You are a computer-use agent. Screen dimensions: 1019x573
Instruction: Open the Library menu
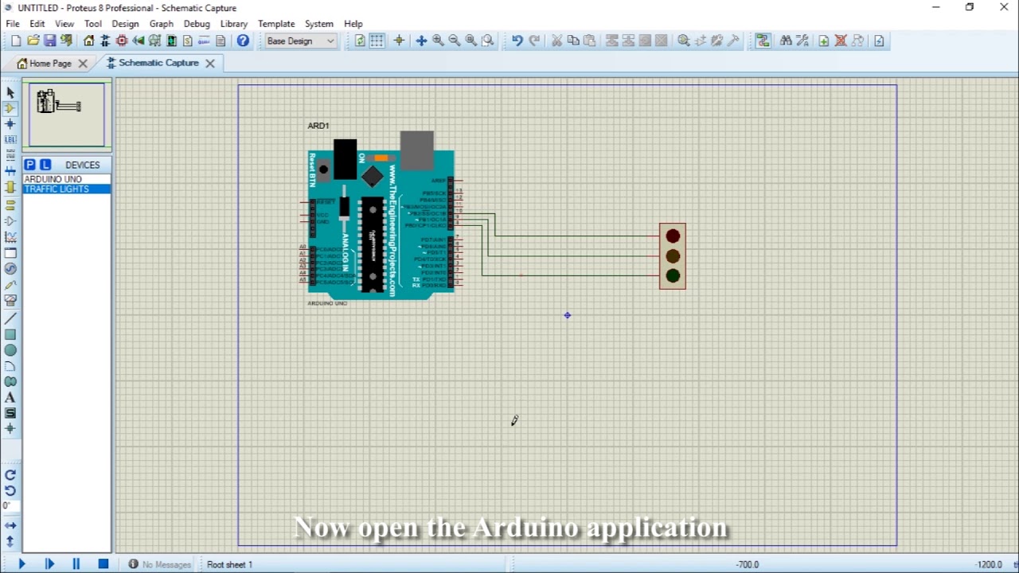[x=234, y=24]
